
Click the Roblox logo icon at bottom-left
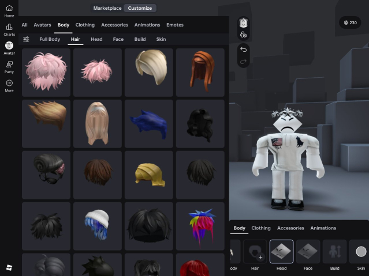9,268
